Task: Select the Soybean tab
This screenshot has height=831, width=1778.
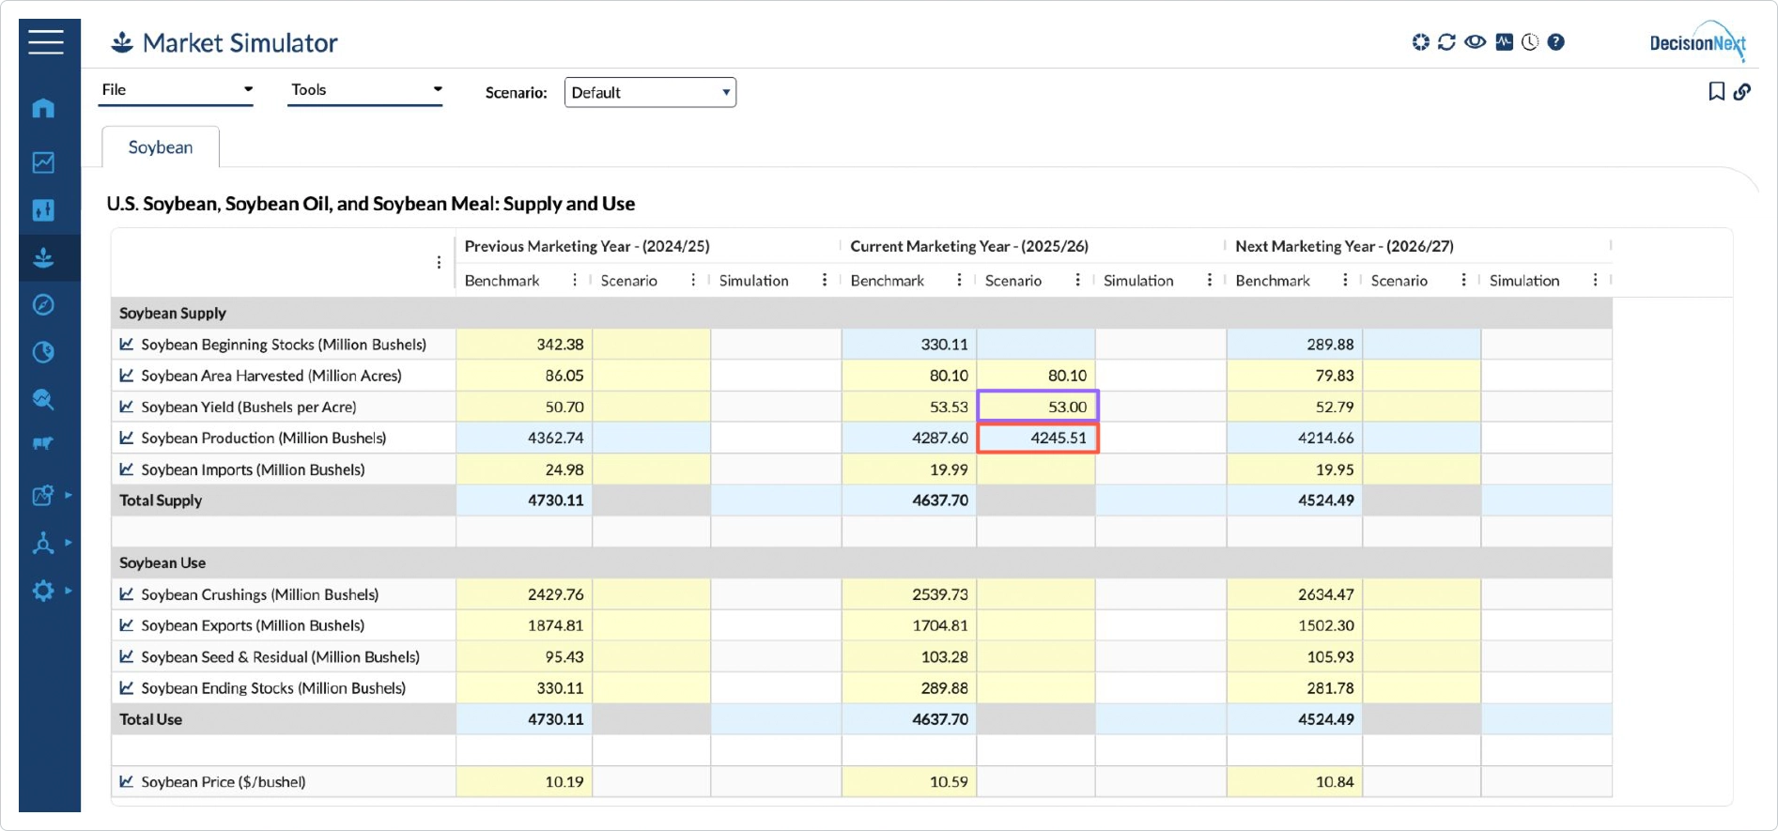Action: (x=161, y=147)
